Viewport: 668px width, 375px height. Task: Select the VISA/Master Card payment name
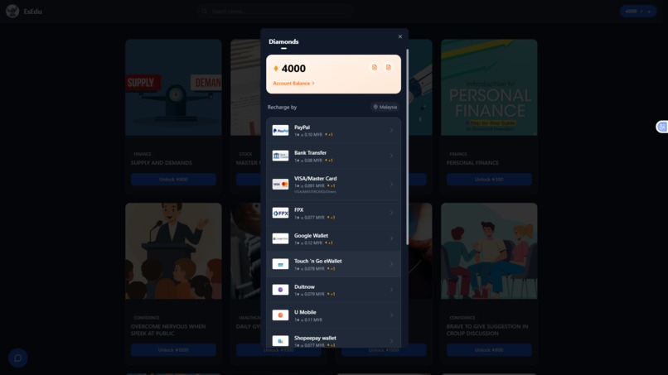(315, 178)
